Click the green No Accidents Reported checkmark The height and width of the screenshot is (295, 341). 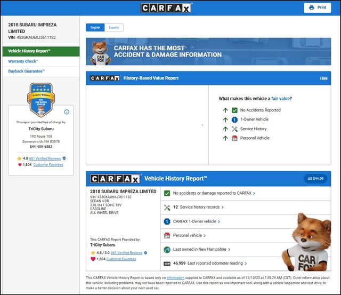[x=234, y=110]
